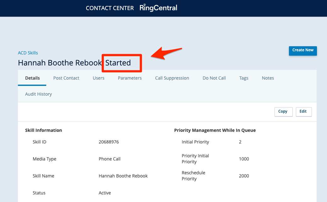This screenshot has width=327, height=202.
Task: Click the Started status in the title
Action: [x=118, y=63]
